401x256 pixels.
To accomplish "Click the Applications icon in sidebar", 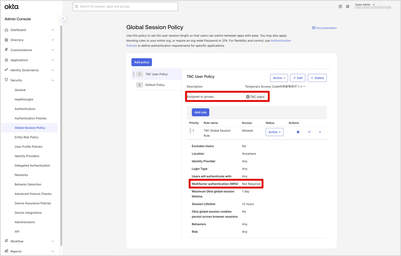I will coord(6,60).
